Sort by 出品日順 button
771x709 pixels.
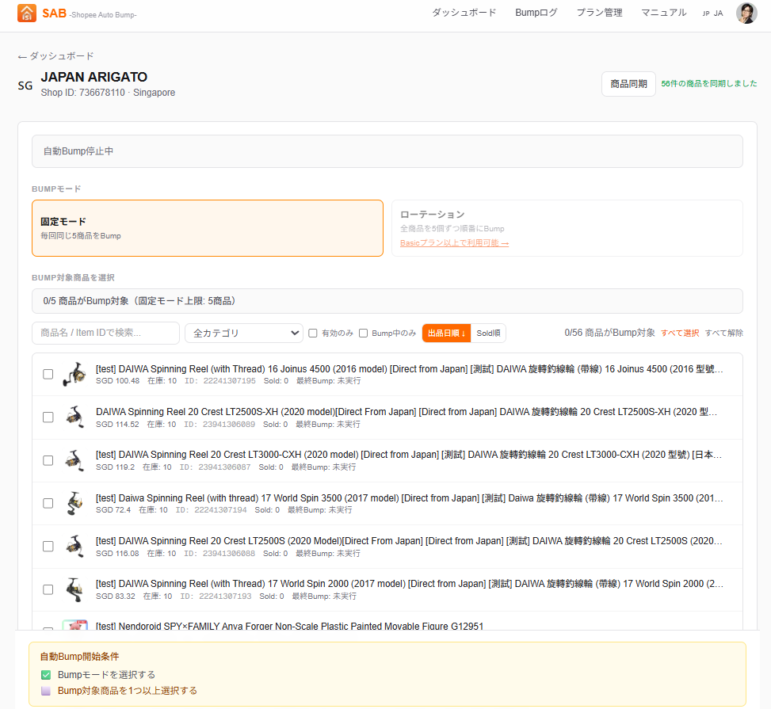pyautogui.click(x=446, y=334)
